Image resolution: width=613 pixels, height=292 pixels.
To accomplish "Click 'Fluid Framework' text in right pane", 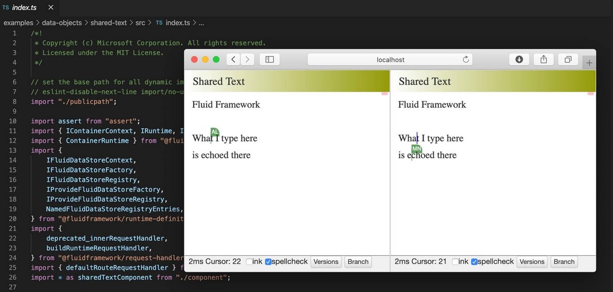I will click(x=432, y=105).
